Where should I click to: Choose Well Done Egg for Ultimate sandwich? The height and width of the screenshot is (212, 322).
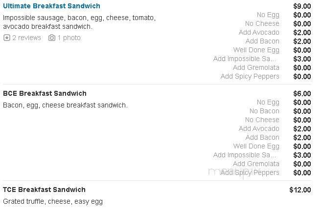click(256, 50)
